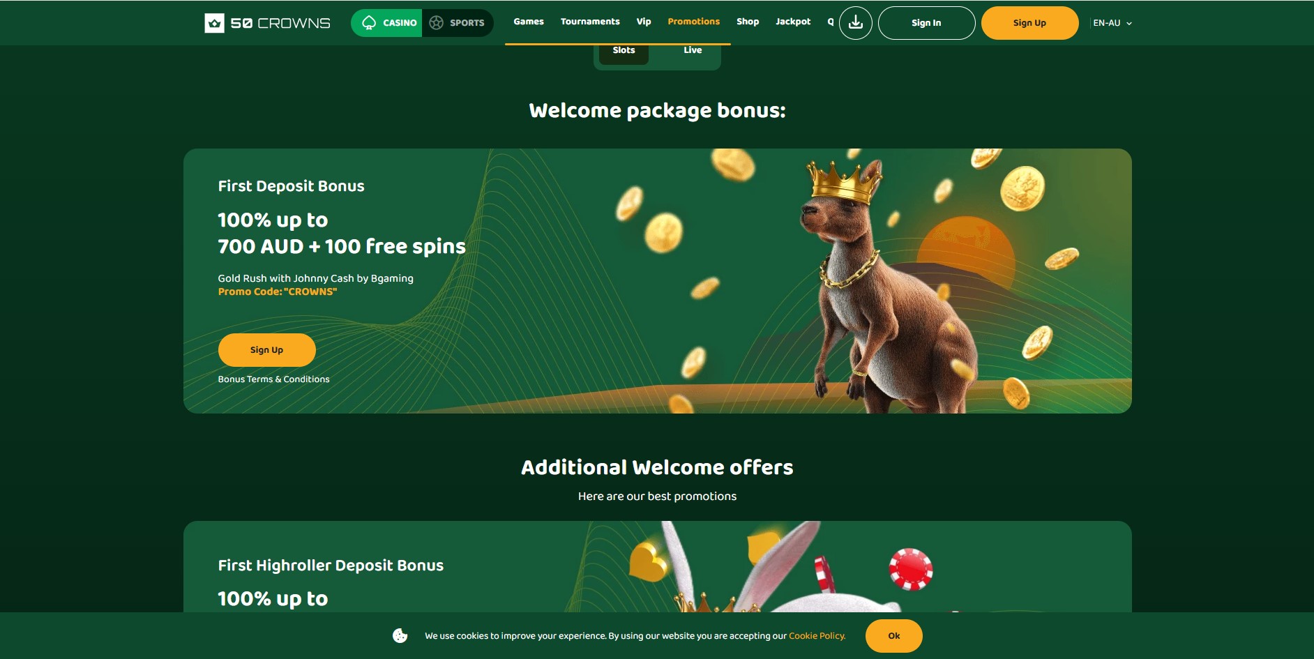
Task: Click the 50 Crowns logo icon
Action: 214,23
